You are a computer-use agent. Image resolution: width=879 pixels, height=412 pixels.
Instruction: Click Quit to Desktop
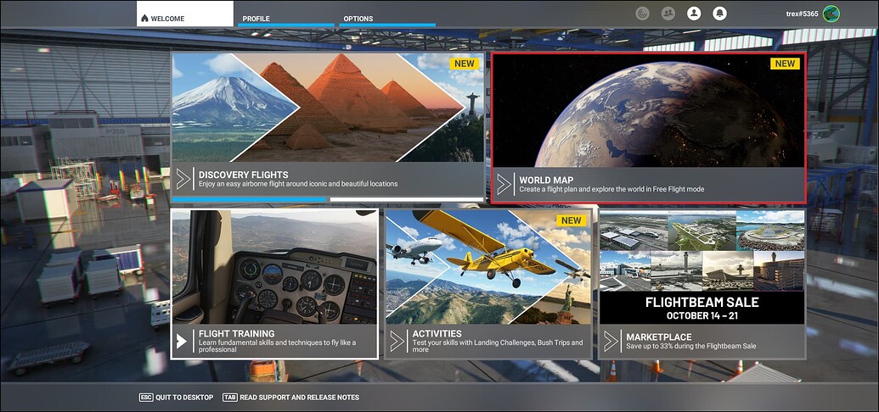[x=175, y=397]
